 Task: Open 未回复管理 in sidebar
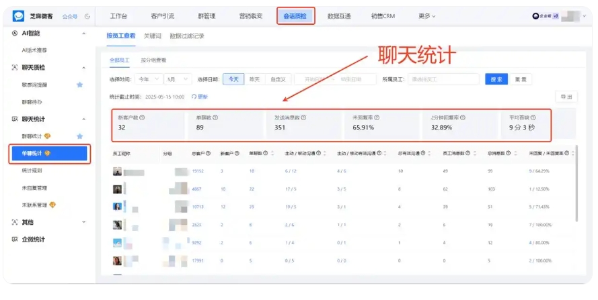[x=34, y=188]
